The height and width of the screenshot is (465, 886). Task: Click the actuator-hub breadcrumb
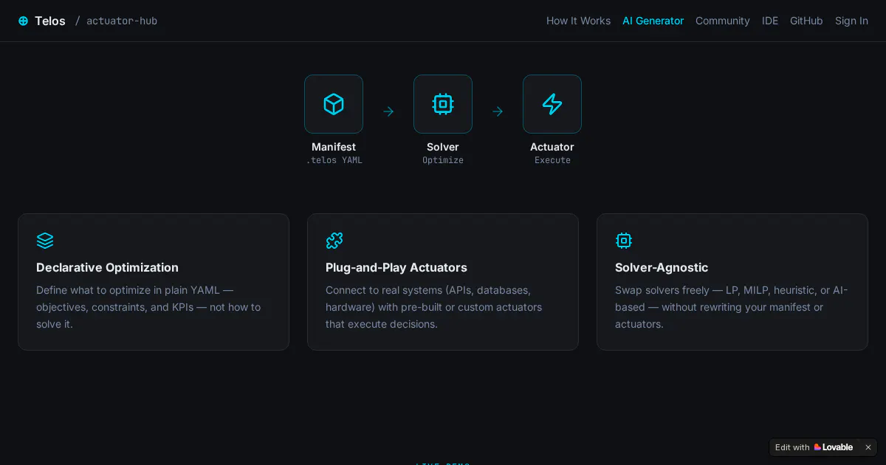[122, 21]
